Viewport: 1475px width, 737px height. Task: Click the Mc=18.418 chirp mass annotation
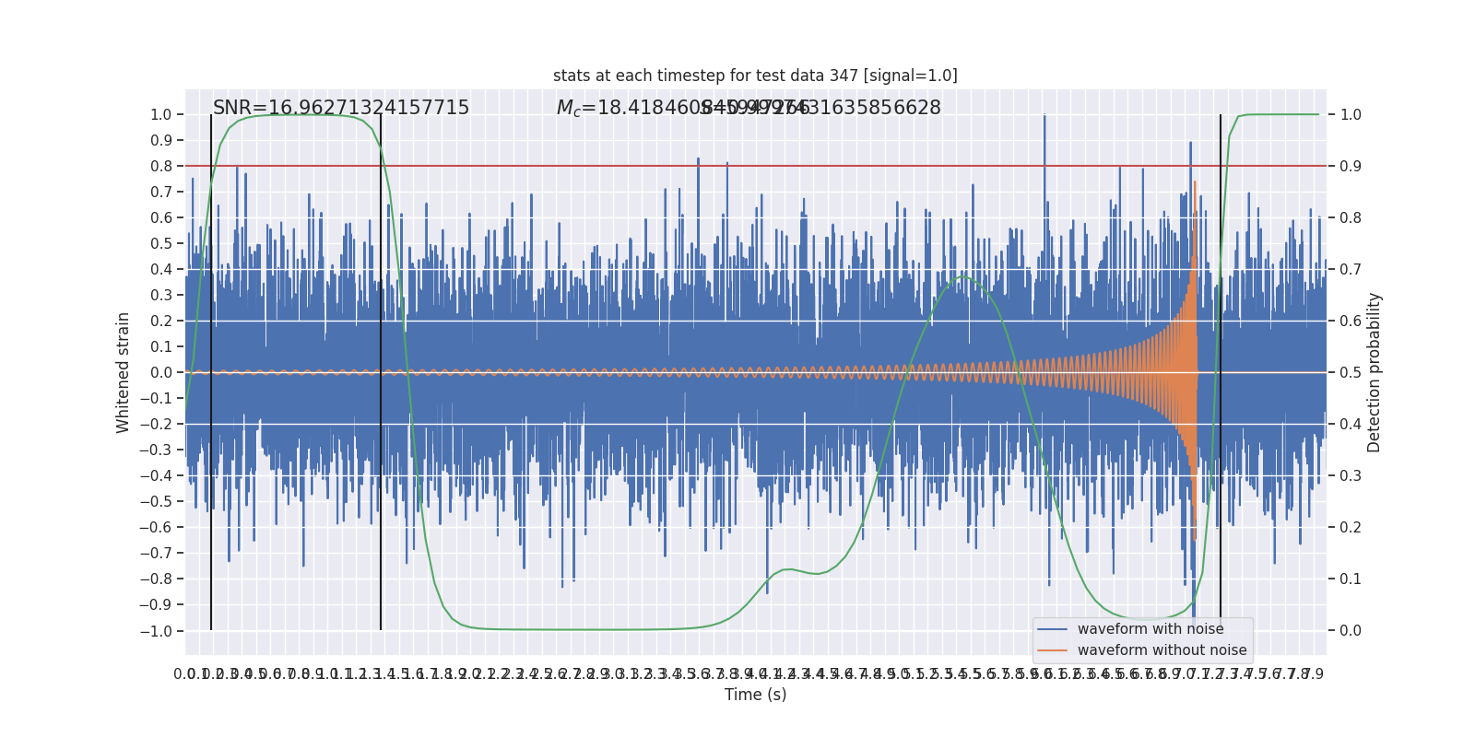point(749,108)
